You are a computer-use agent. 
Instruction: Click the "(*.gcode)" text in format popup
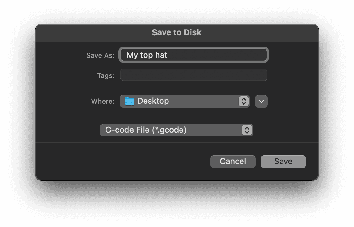(169, 130)
